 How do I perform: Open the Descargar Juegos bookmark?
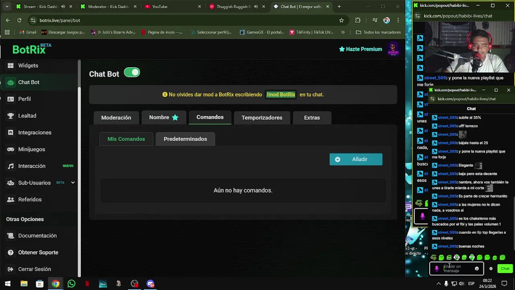point(63,32)
